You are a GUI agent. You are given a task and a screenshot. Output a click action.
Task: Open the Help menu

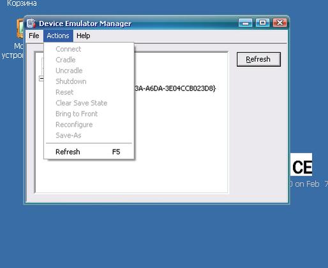coord(83,36)
